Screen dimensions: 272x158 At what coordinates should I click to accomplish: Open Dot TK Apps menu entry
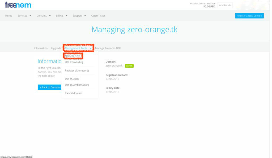tap(72, 78)
